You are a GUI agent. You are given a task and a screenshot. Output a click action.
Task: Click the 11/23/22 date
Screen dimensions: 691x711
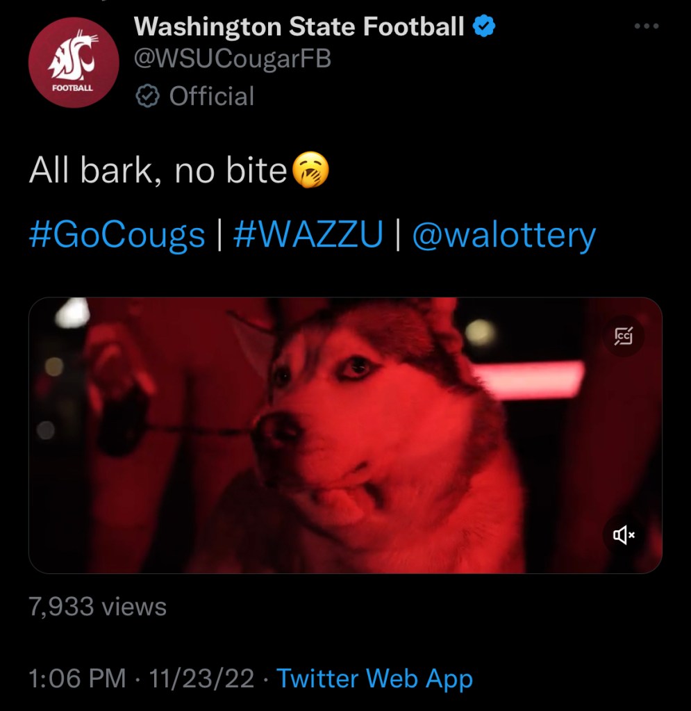(x=201, y=678)
